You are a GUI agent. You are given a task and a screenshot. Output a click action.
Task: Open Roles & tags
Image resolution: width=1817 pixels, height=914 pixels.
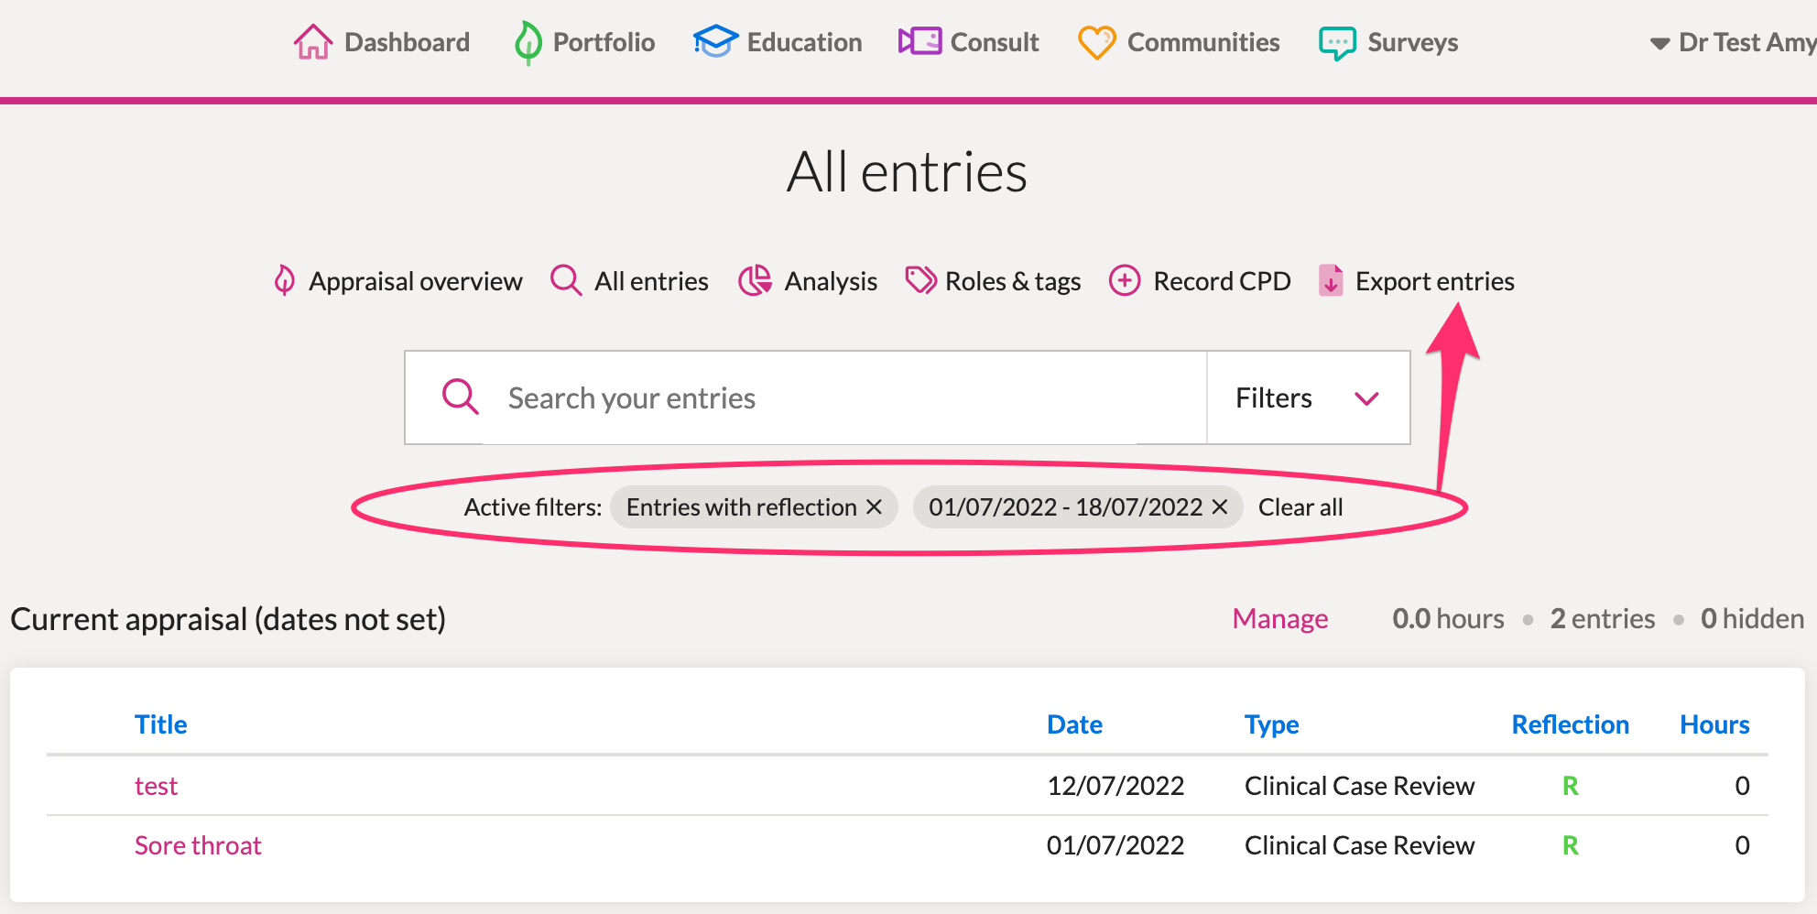click(993, 280)
